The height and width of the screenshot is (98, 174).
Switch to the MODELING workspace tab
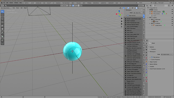pos(39,3)
